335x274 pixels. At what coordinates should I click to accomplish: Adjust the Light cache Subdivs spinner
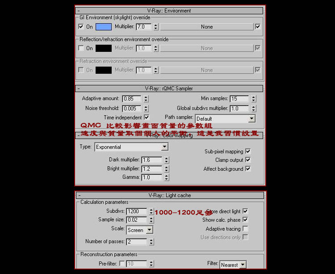pos(151,211)
